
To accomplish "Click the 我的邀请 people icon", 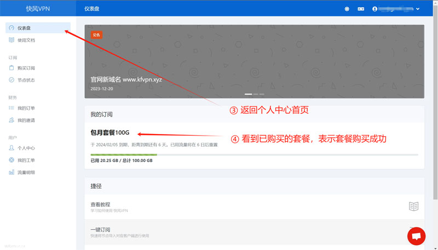I will [11, 120].
